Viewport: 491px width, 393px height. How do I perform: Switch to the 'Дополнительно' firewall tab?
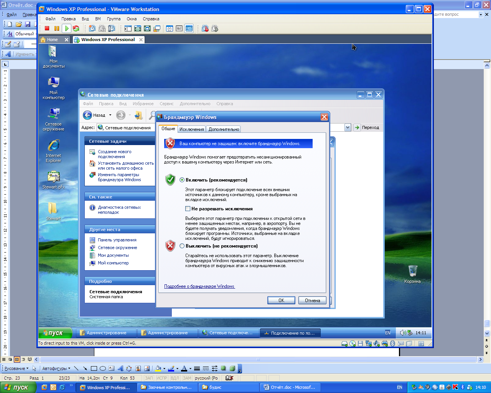point(224,129)
